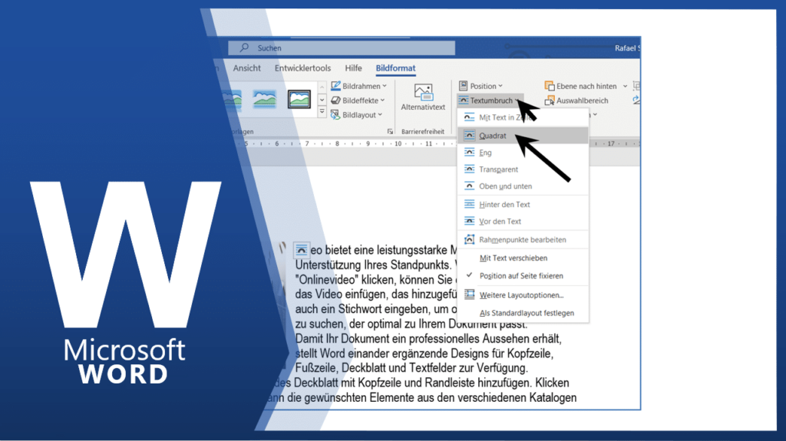Select the Eng wrap option
This screenshot has width=786, height=441.
[x=523, y=153]
